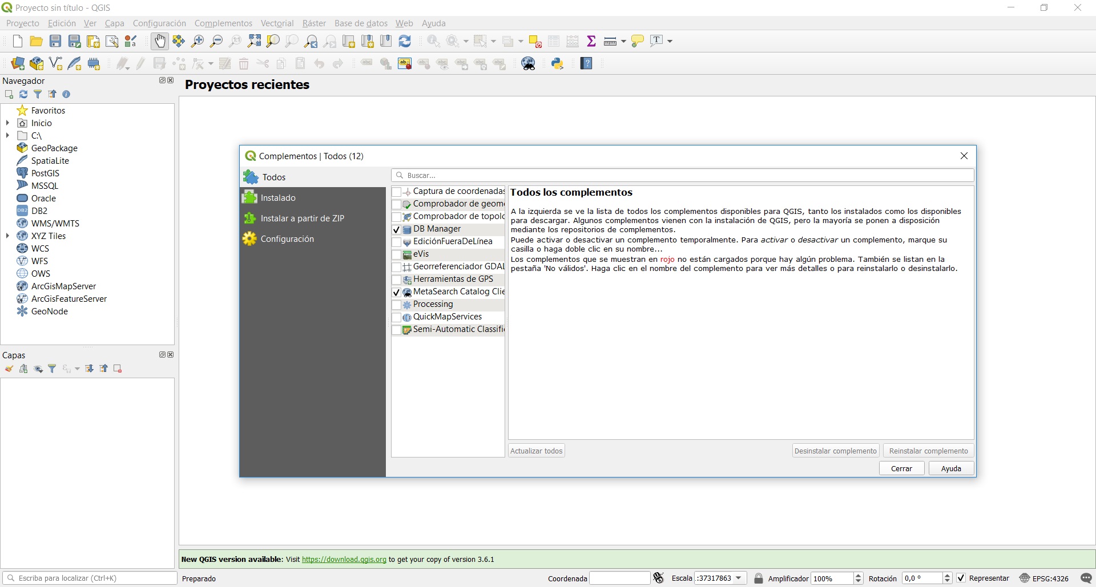Screen dimensions: 1096x587
Task: Open the Python console icon
Action: coord(558,63)
